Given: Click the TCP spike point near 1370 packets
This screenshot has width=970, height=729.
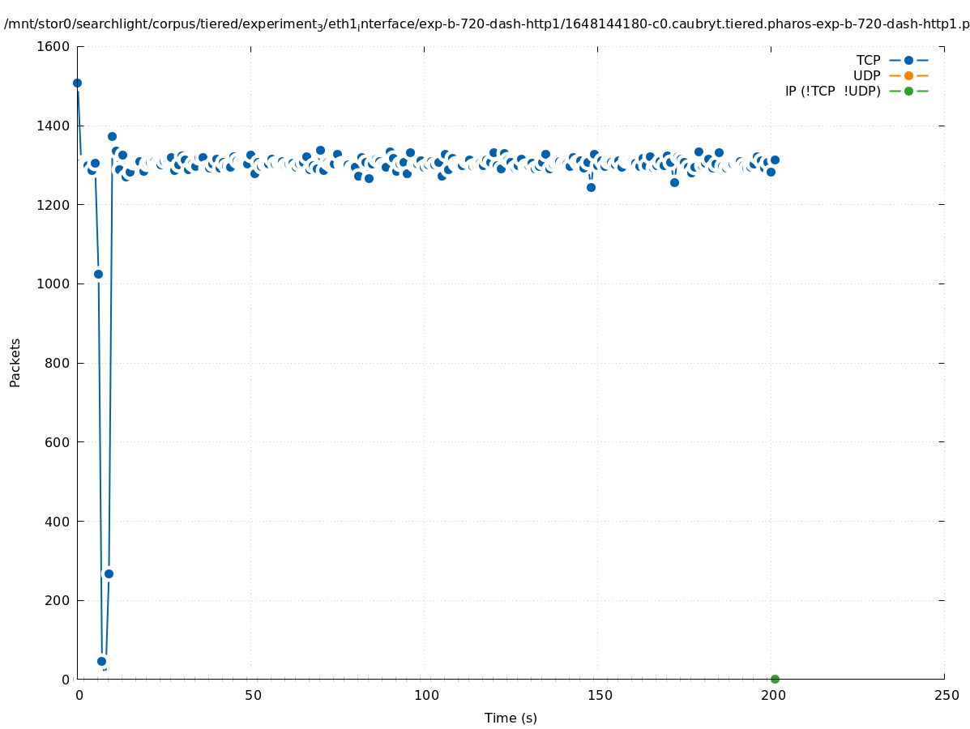Looking at the screenshot, I should [x=112, y=136].
